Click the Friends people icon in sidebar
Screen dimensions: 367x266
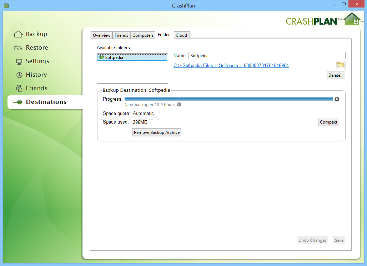(19, 88)
